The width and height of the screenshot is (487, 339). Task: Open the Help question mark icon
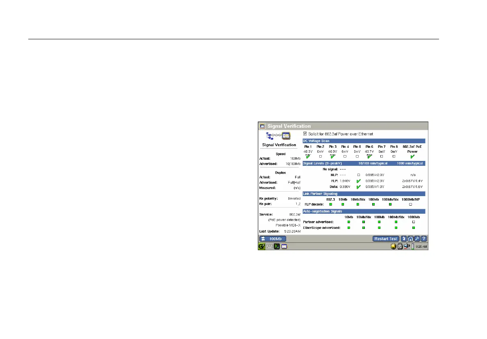[424, 239]
